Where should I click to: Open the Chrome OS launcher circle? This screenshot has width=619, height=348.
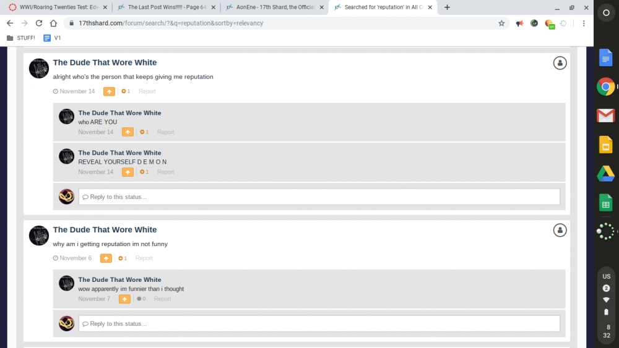click(x=606, y=12)
